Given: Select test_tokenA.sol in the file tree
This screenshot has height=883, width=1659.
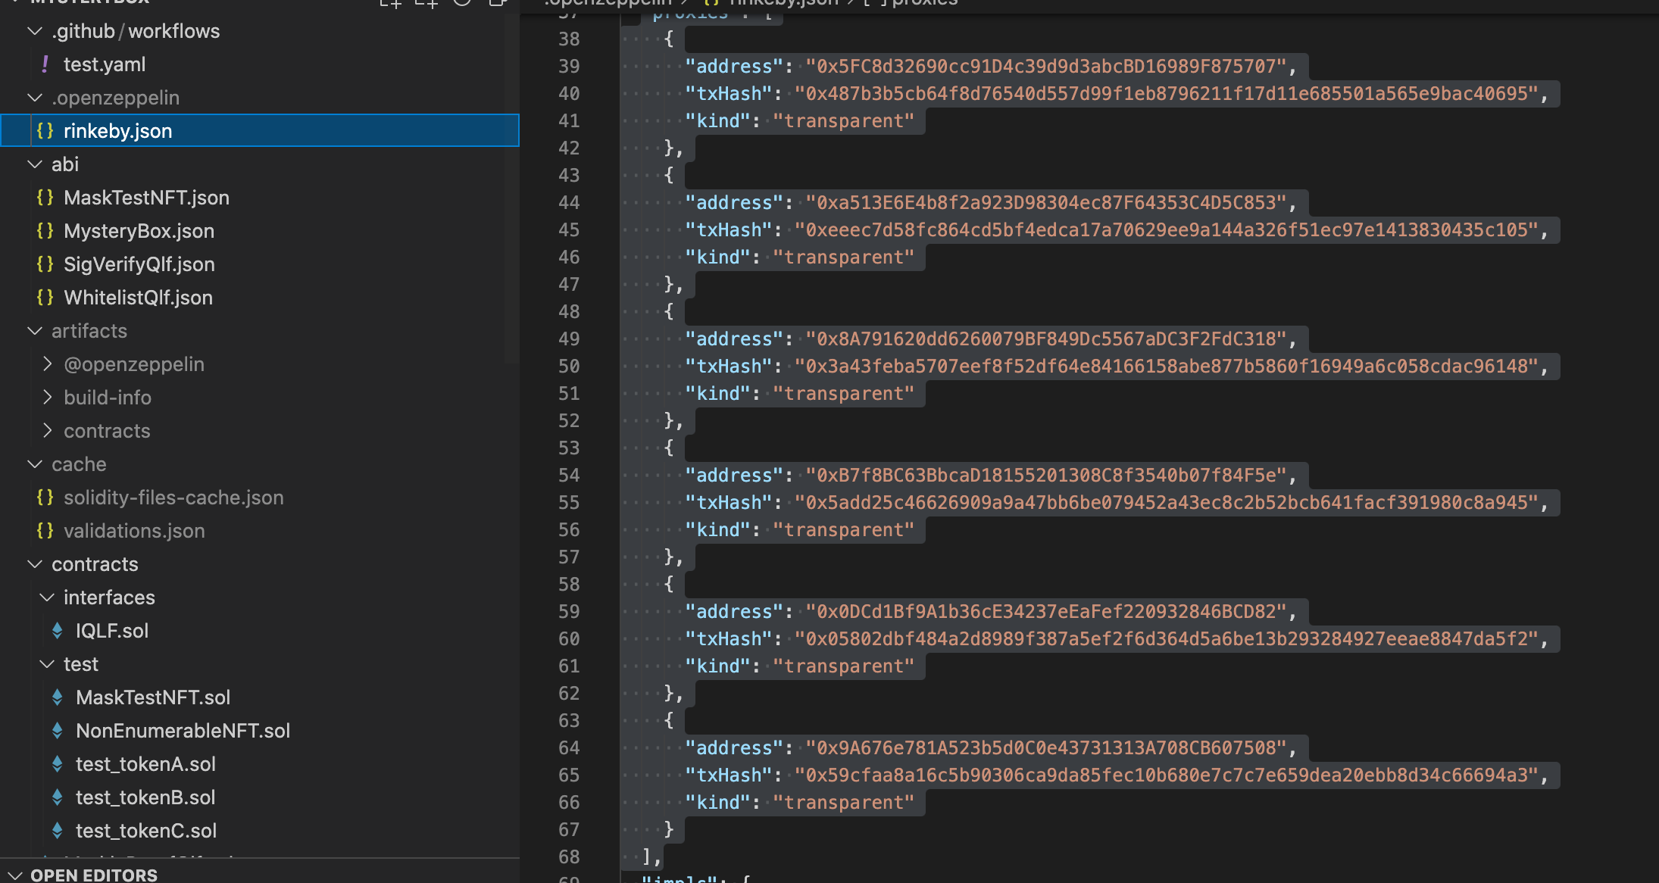Looking at the screenshot, I should click(145, 764).
